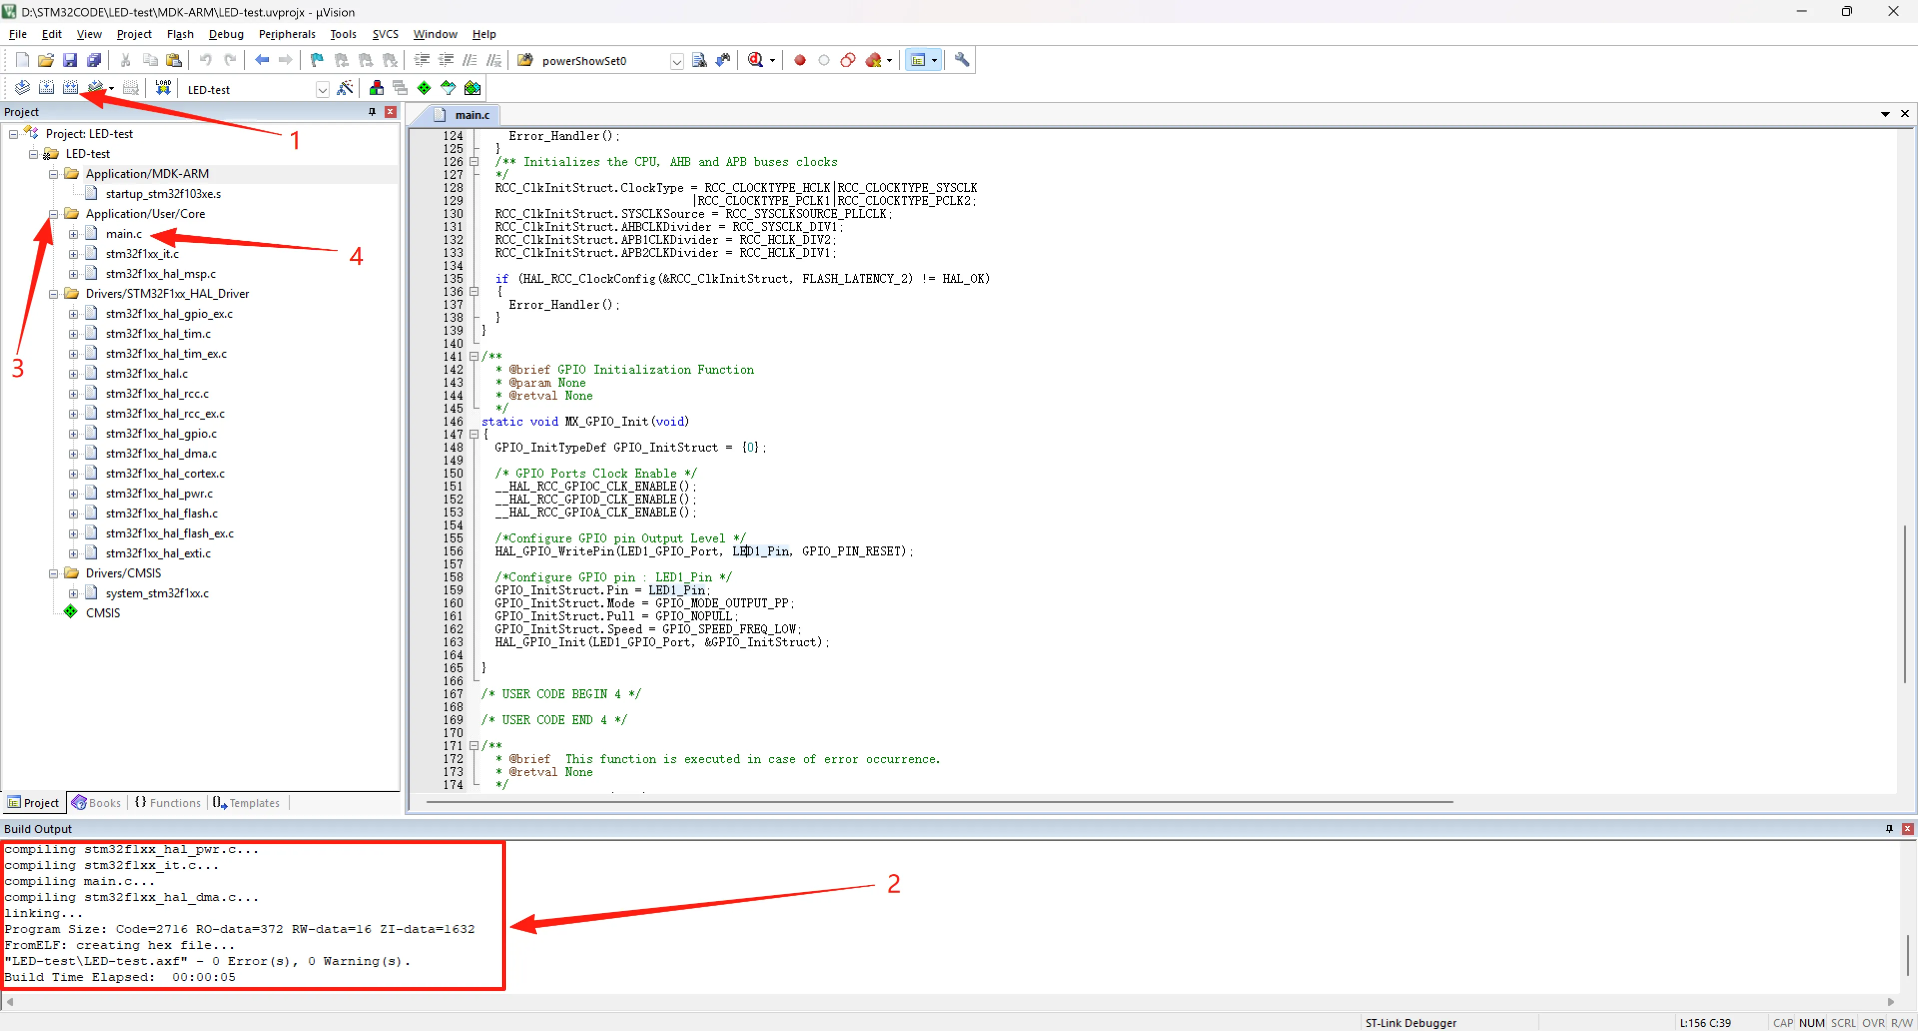Click the Download to flash LOAD icon
1918x1031 pixels.
click(163, 88)
